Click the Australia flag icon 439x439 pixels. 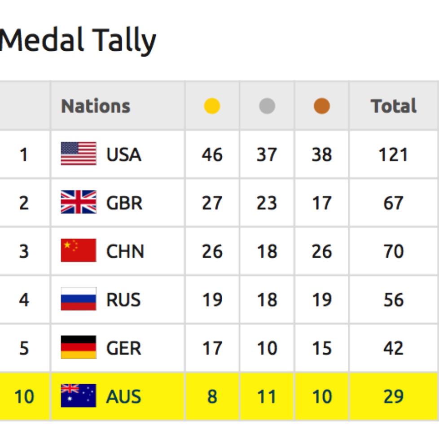click(79, 396)
